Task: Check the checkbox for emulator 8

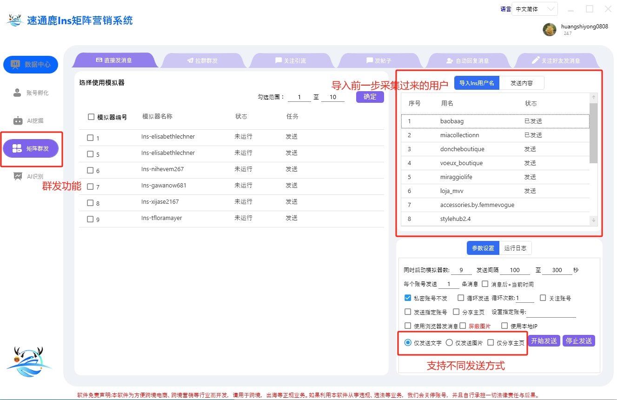Action: click(90, 203)
